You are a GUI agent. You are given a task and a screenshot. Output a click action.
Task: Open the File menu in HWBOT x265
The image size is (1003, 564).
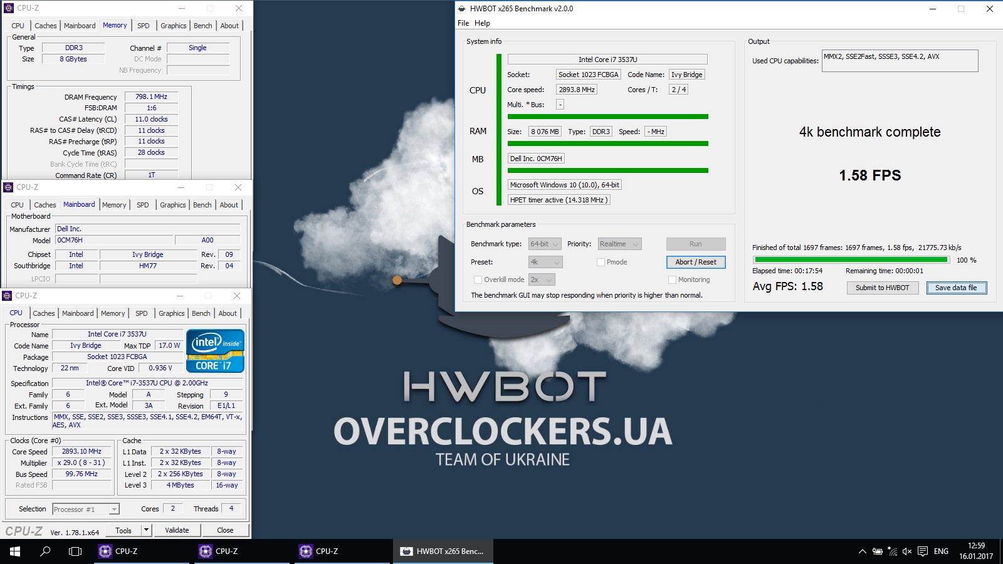point(463,23)
